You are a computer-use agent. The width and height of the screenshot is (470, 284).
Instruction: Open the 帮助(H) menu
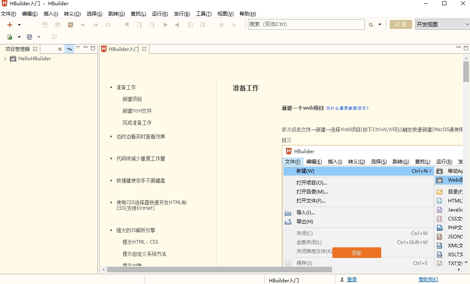pyautogui.click(x=248, y=14)
